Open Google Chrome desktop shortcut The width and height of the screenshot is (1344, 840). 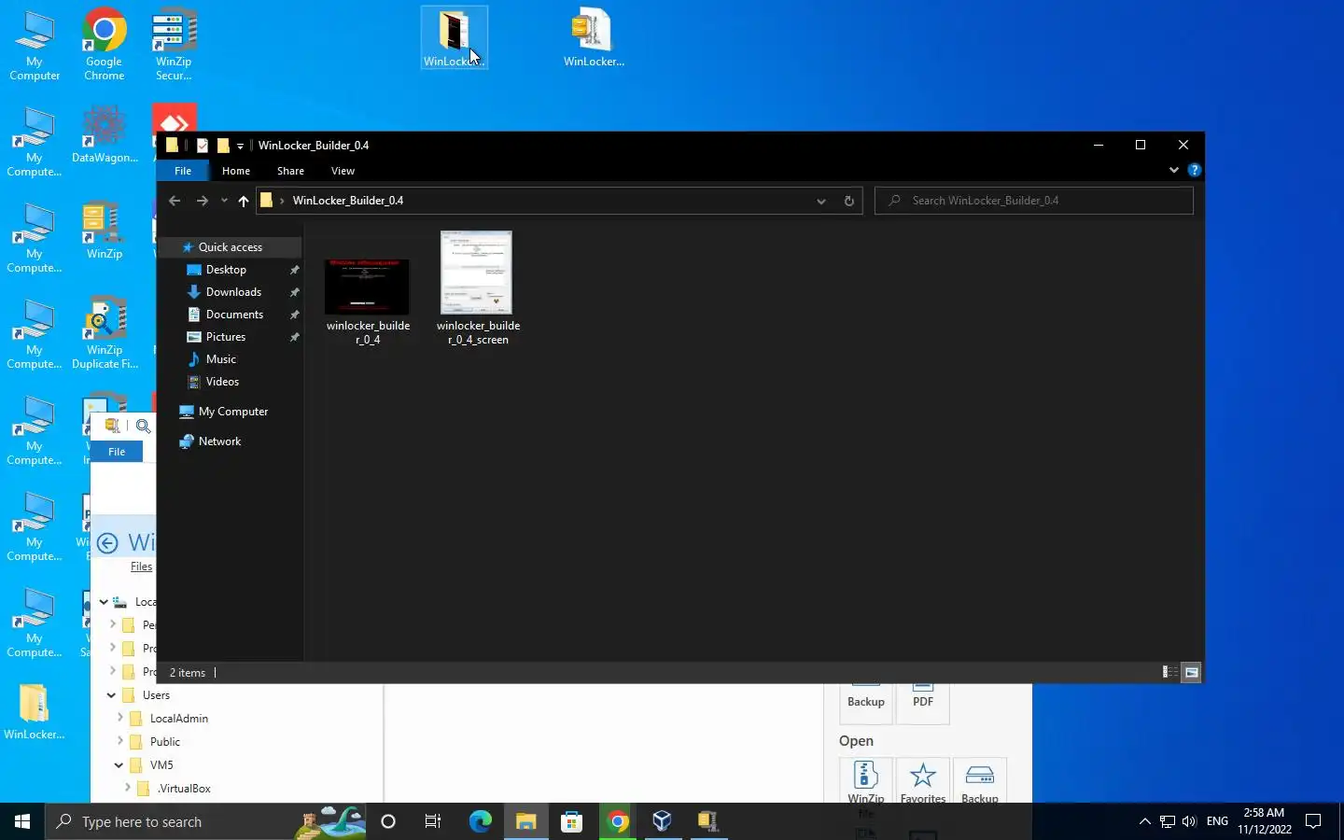point(104,45)
